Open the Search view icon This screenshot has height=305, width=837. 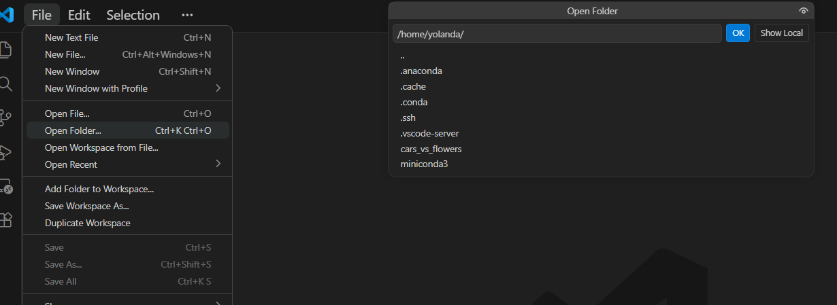[x=5, y=84]
